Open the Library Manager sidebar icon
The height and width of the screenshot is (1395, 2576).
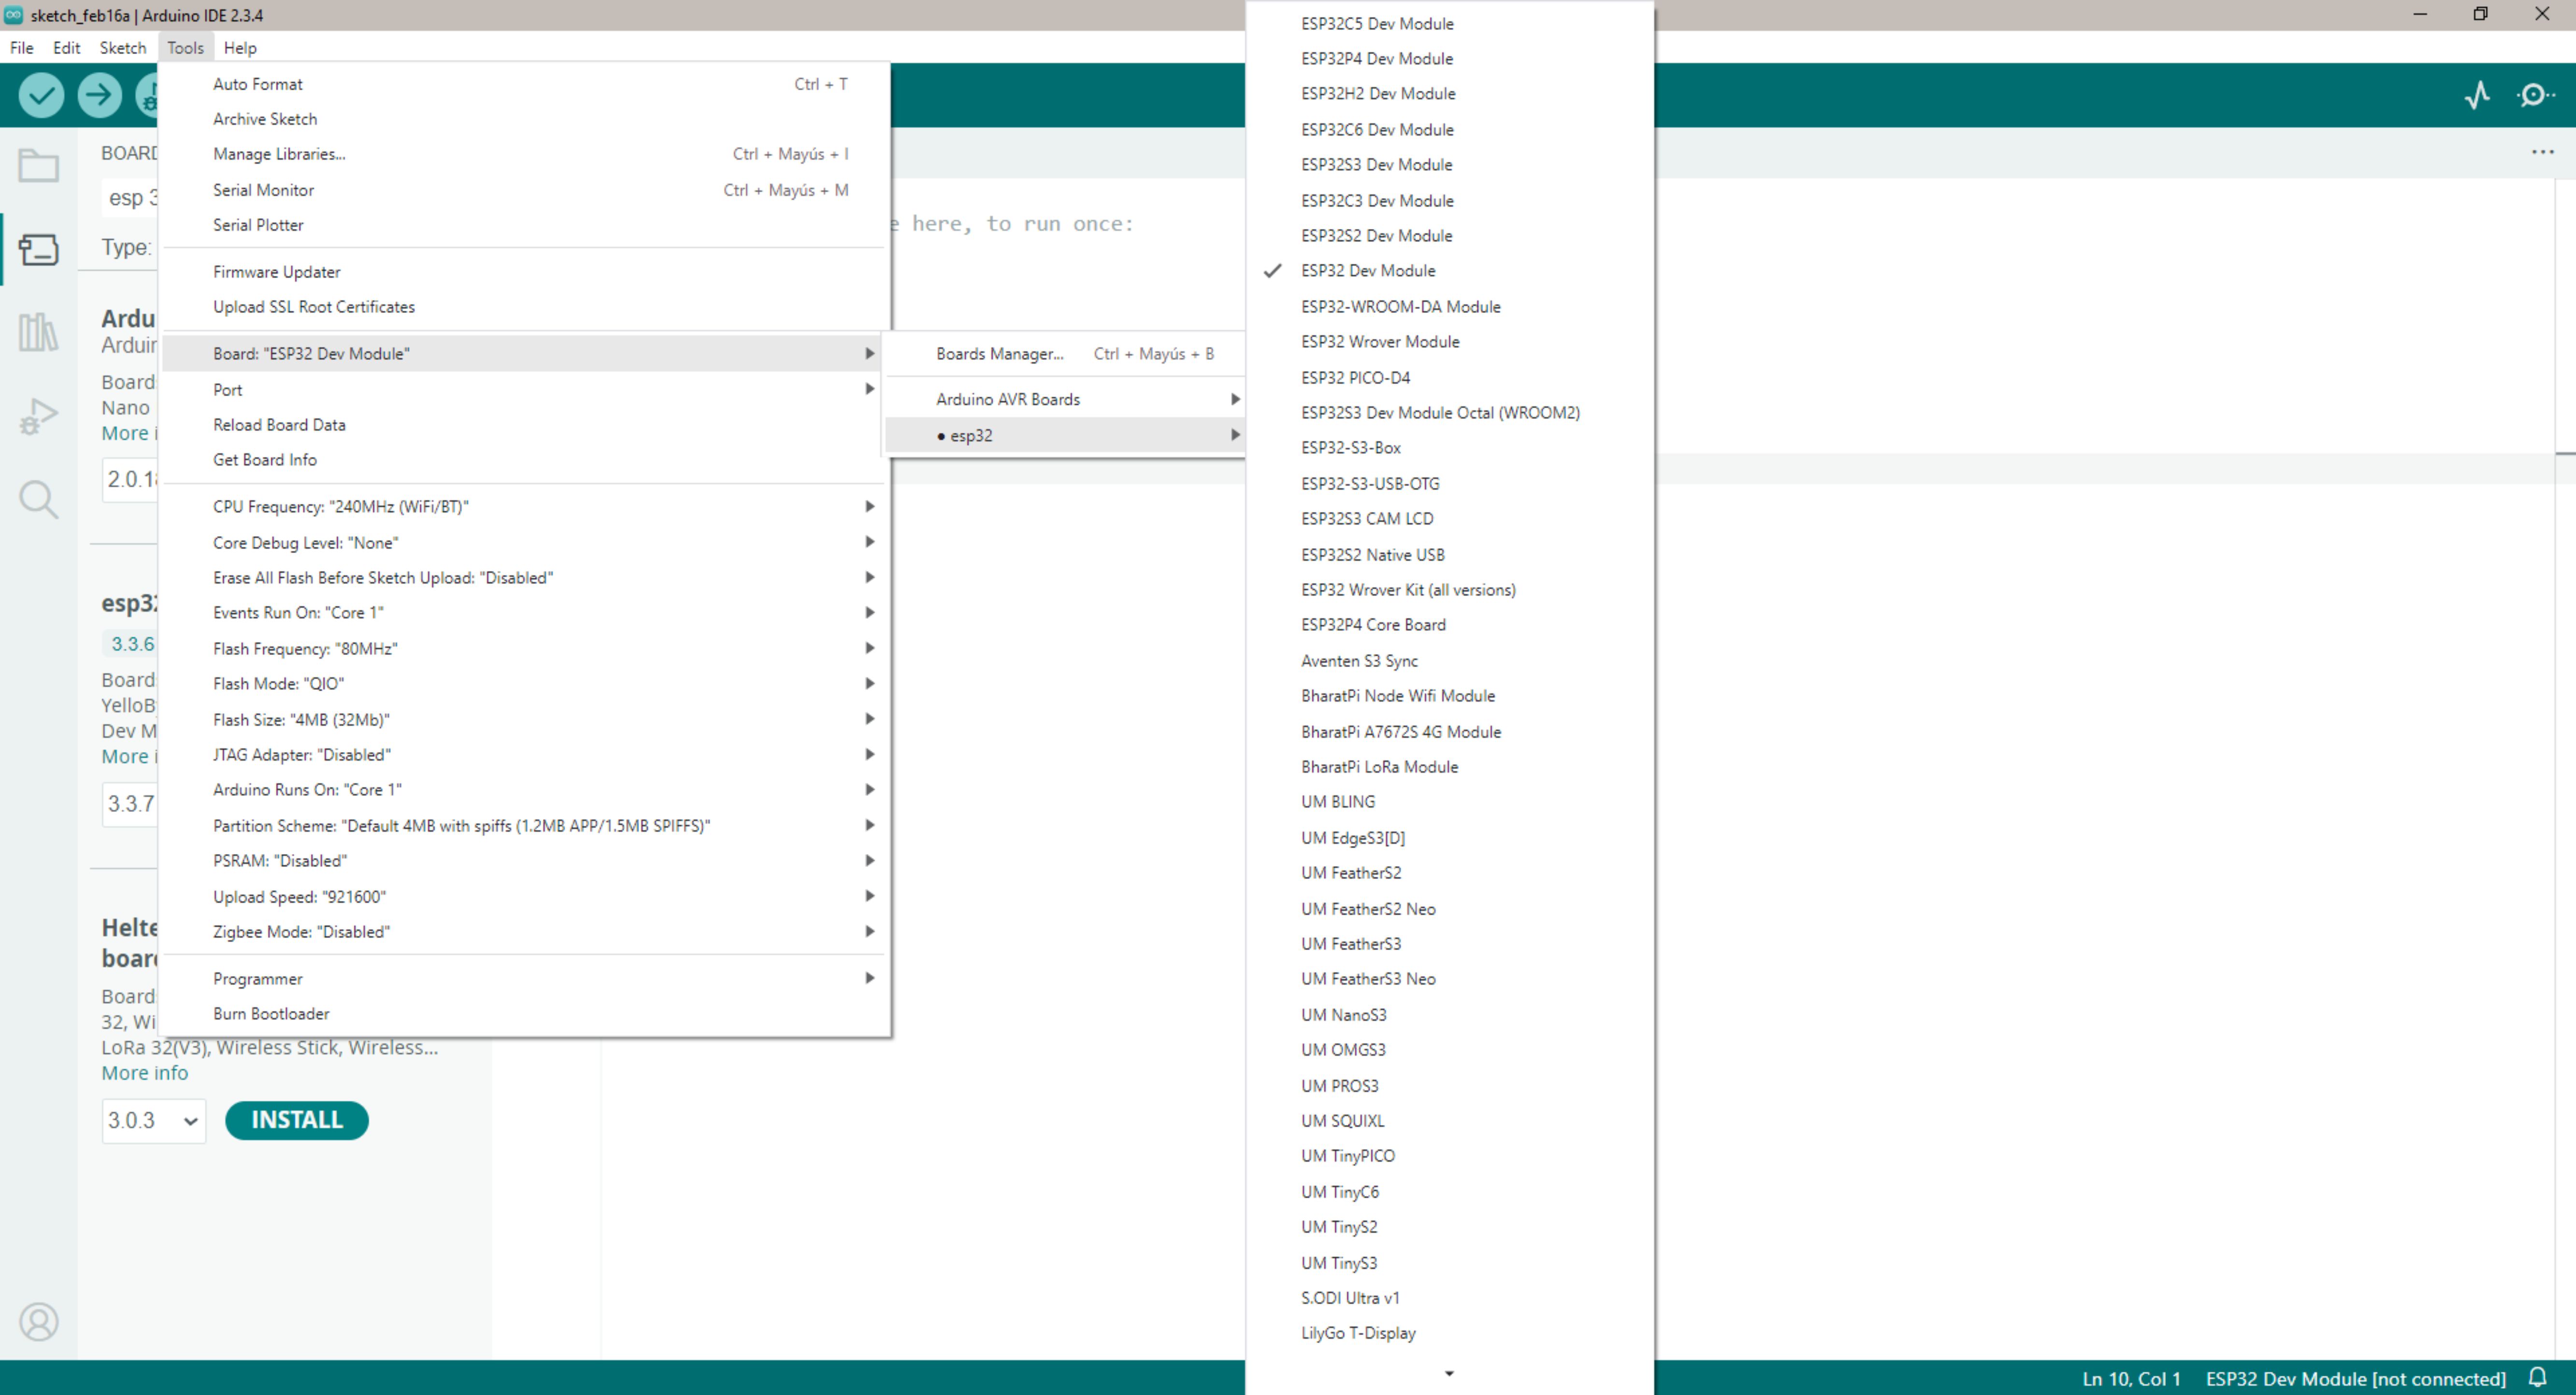point(38,332)
